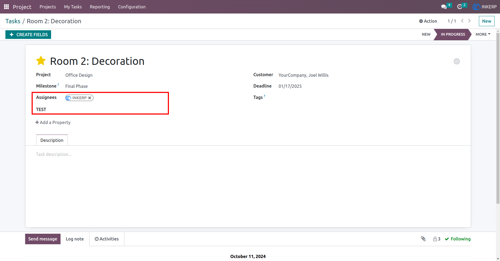Click the Tags help question mark

(x=264, y=96)
